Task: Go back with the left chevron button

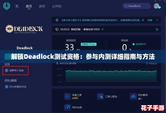Action: tap(17, 6)
